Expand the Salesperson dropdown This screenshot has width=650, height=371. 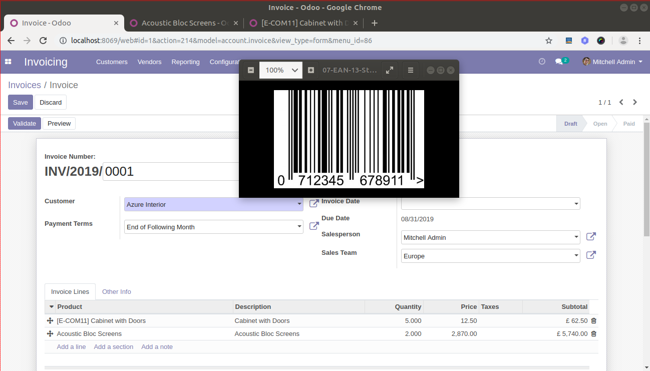pyautogui.click(x=576, y=237)
